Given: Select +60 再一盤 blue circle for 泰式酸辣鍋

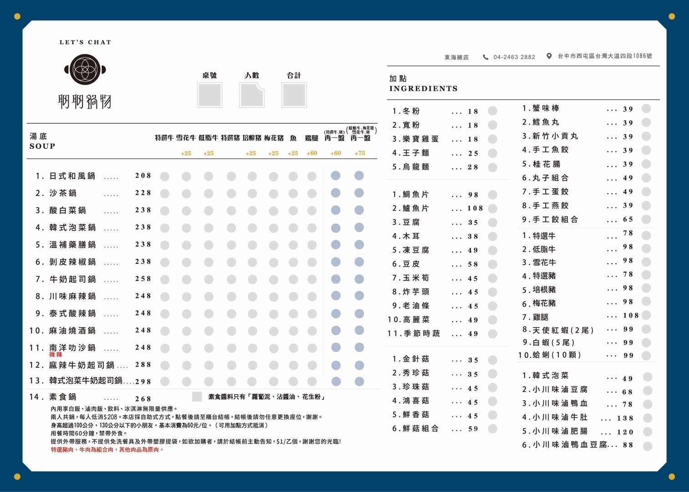Looking at the screenshot, I should click(x=336, y=313).
